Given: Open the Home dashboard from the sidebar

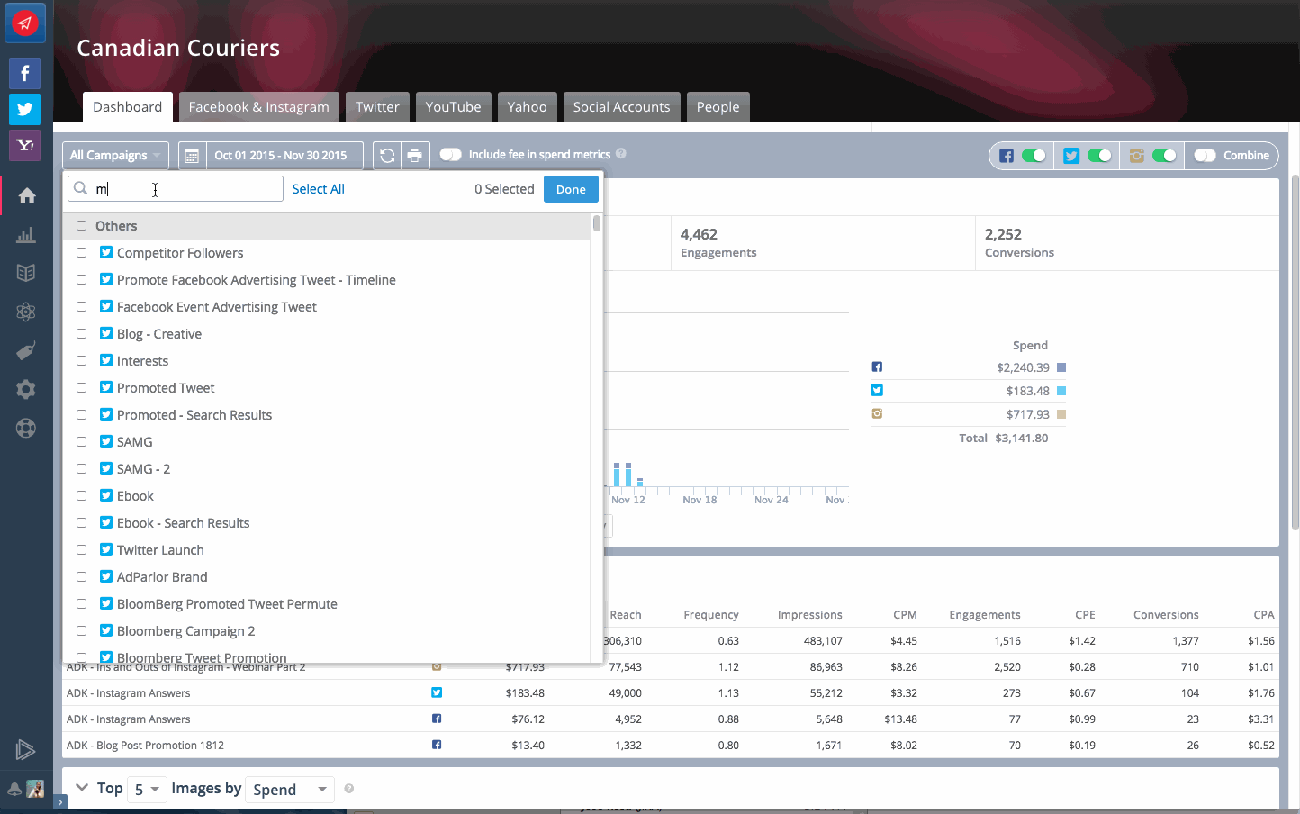Looking at the screenshot, I should click(24, 195).
